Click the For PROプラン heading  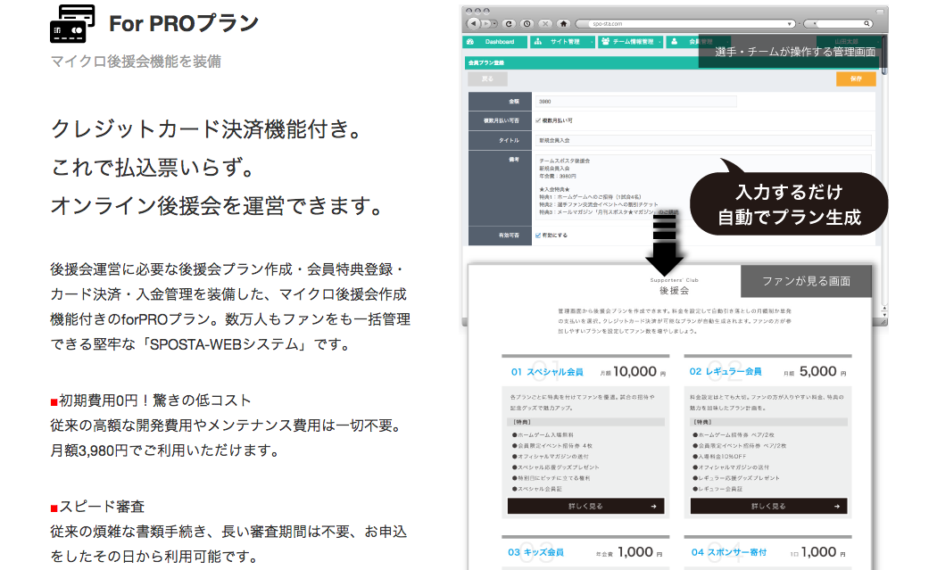tap(184, 23)
